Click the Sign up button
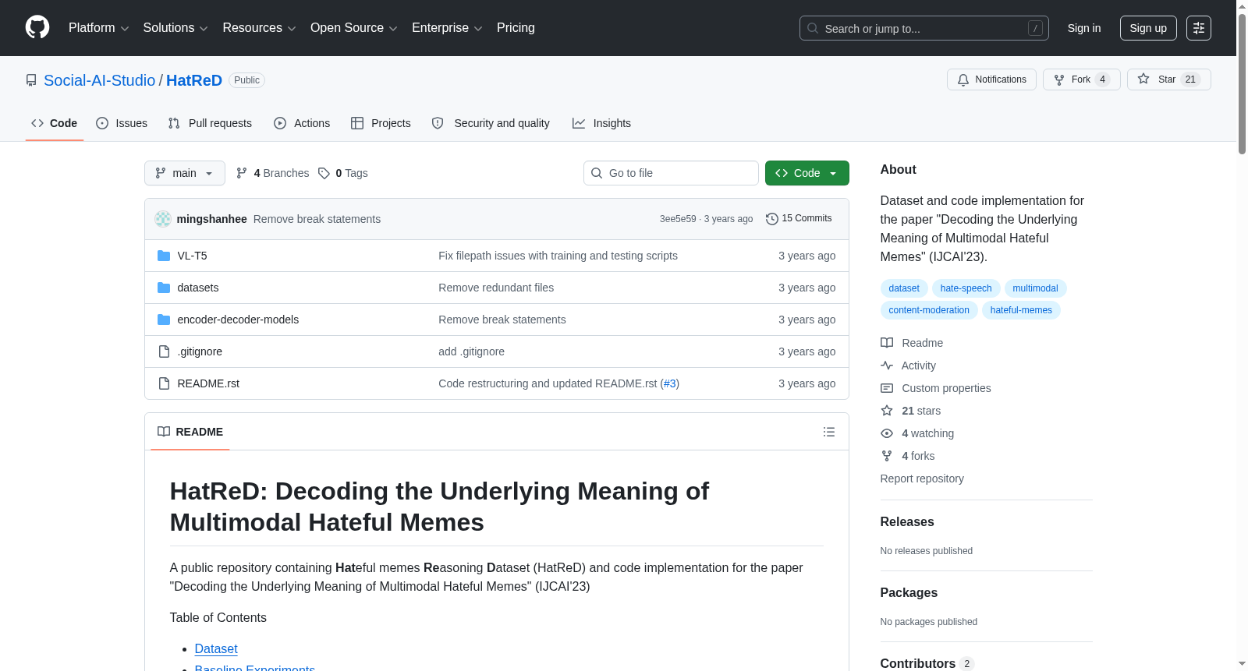This screenshot has width=1248, height=671. pyautogui.click(x=1148, y=28)
